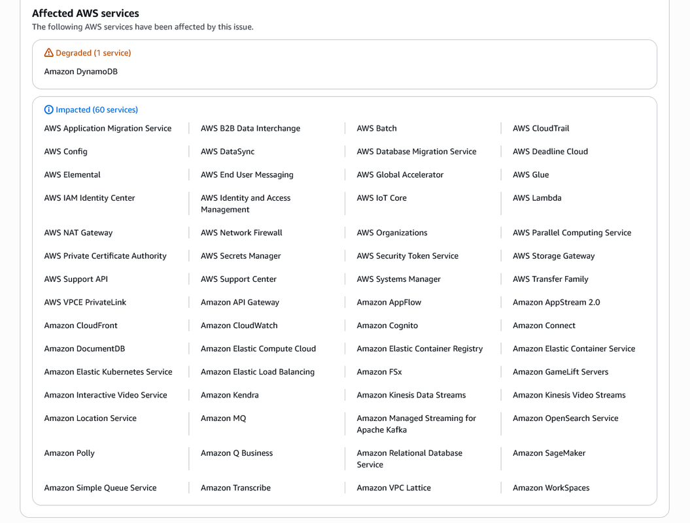Image resolution: width=690 pixels, height=523 pixels.
Task: Click Amazon Interactive Video Service
Action: click(x=105, y=395)
